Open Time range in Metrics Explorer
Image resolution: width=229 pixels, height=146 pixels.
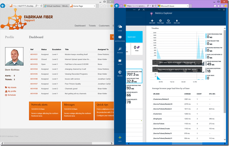160,22
